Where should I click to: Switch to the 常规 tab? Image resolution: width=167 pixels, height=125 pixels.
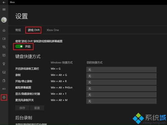(18, 30)
